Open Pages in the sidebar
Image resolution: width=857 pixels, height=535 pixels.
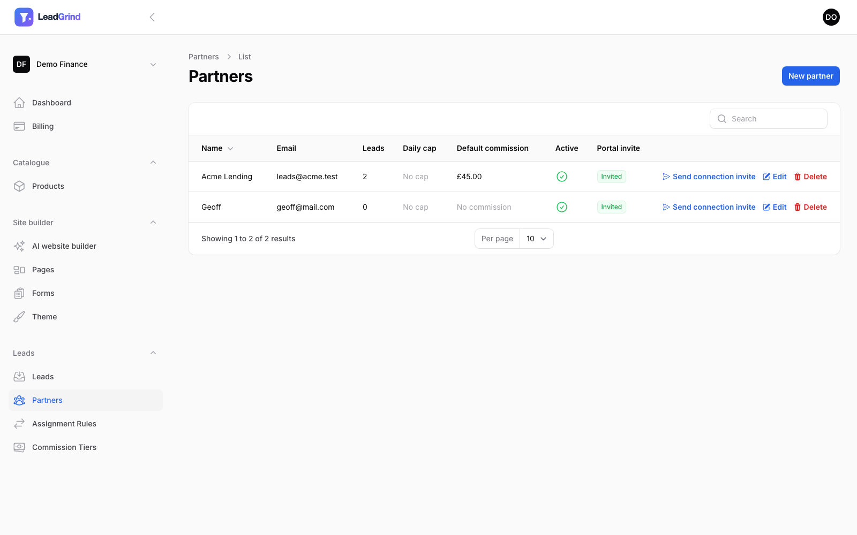[86, 270]
